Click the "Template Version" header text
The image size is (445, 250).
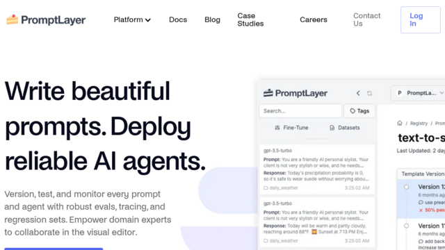pos(423,174)
